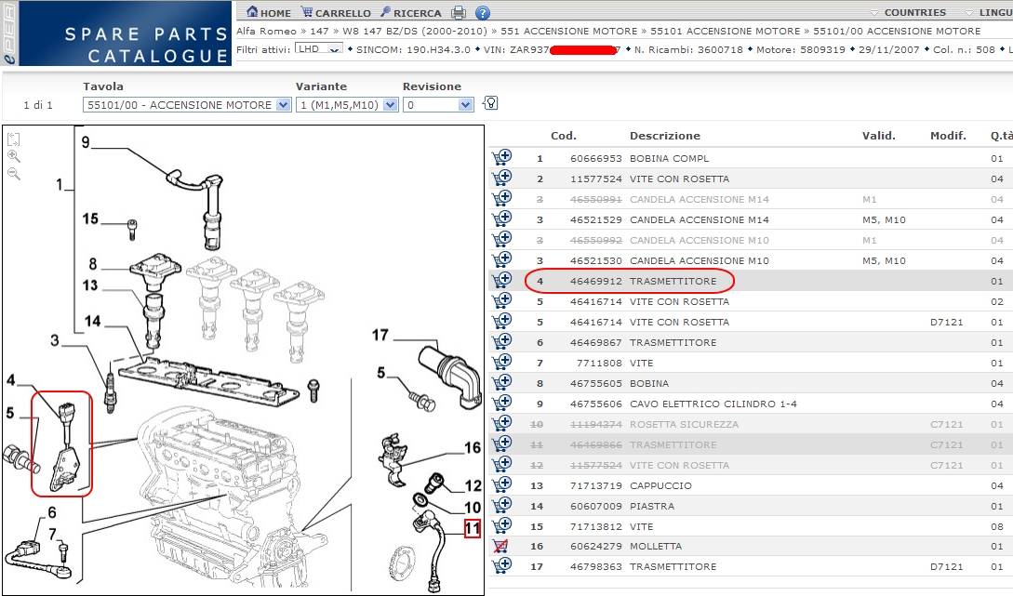Image resolution: width=1013 pixels, height=596 pixels.
Task: Add cart icon for ROSETTA SICUREZZA
Action: [501, 423]
